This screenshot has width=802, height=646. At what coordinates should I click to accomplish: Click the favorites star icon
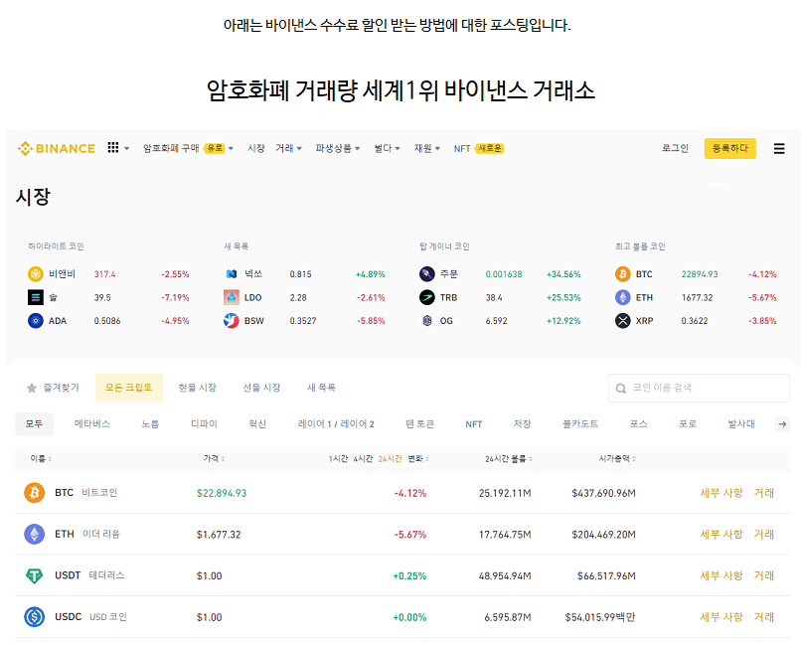[32, 388]
